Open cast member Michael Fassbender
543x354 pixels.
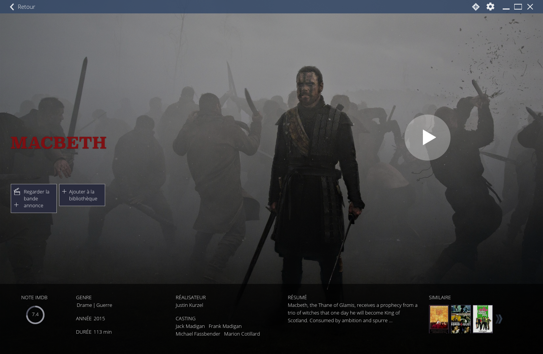(198, 334)
